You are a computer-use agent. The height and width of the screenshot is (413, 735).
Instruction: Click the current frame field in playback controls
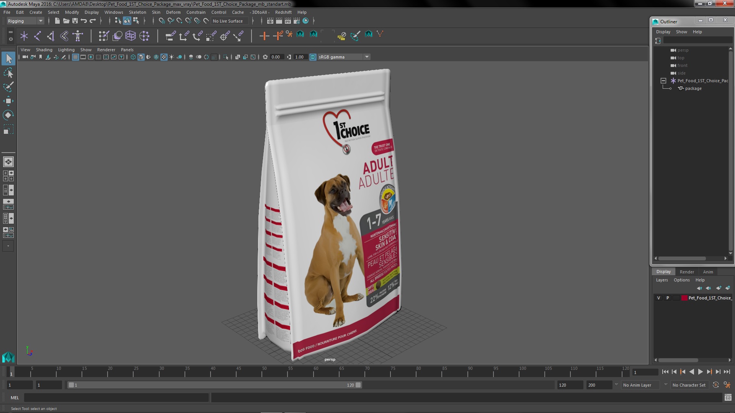(645, 372)
